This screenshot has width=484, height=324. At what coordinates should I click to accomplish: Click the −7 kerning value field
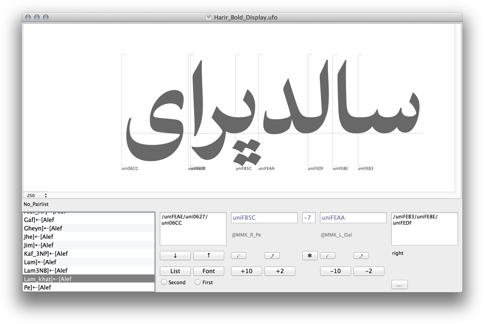(x=308, y=217)
